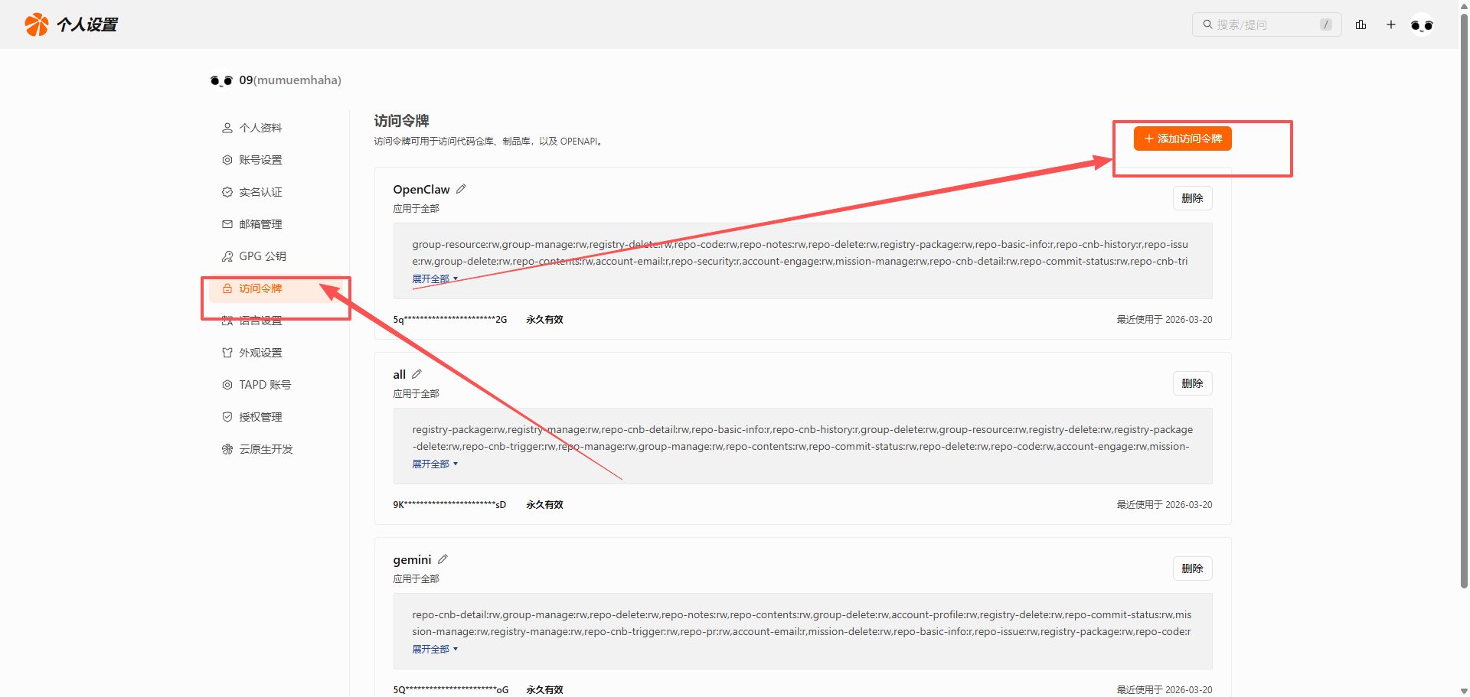The height and width of the screenshot is (697, 1470).
Task: Expand all permissions for OpenClaw token
Action: click(x=434, y=279)
